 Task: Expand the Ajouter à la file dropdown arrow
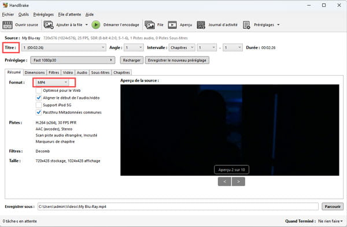point(87,25)
